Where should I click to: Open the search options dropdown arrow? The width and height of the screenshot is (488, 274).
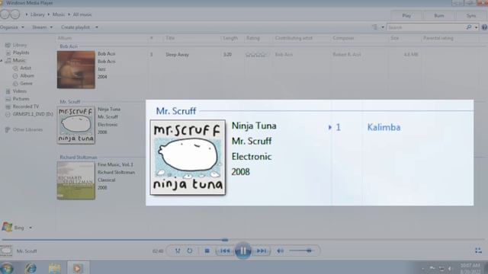point(476,27)
